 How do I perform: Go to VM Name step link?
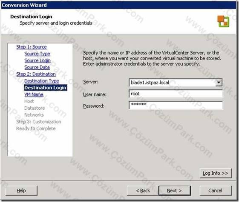pyautogui.click(x=34, y=94)
